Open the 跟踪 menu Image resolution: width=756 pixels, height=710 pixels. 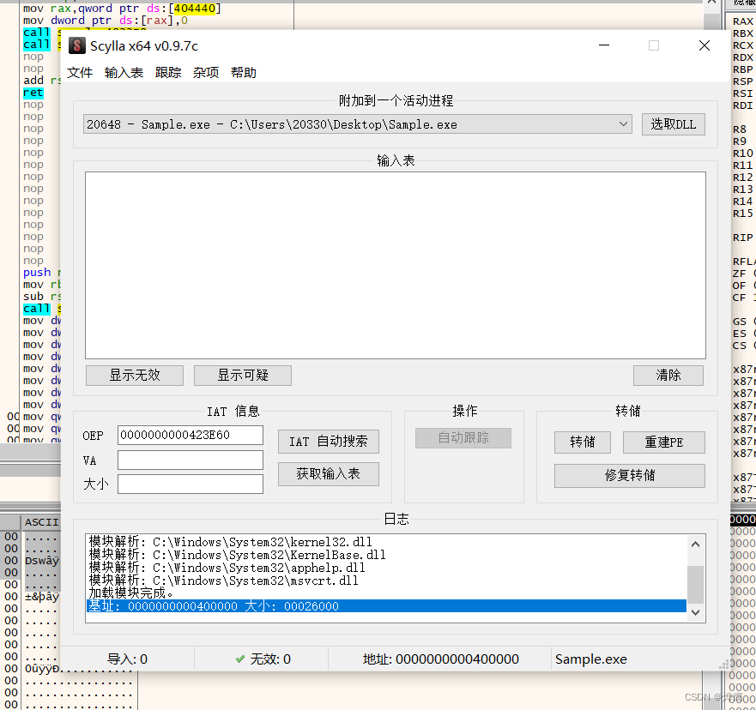(168, 73)
